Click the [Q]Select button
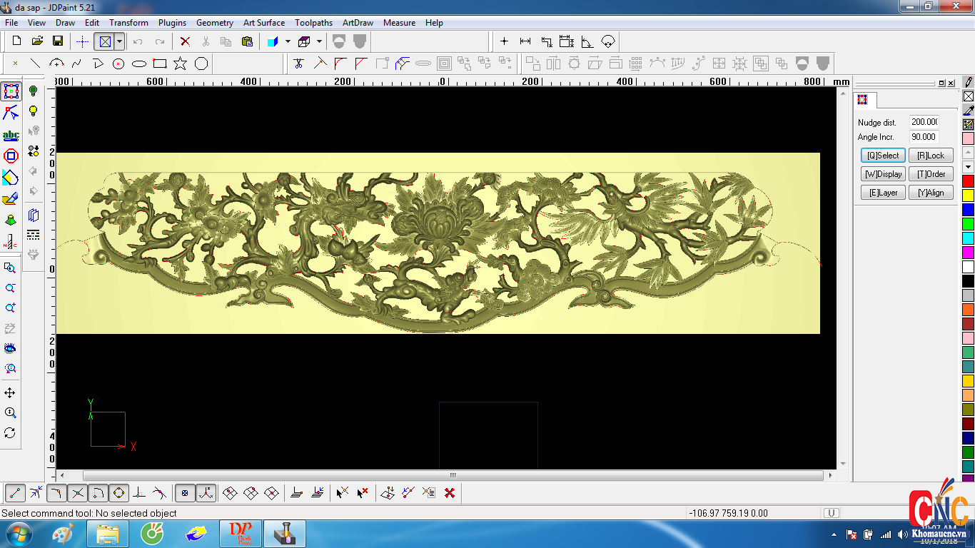Screen dimensions: 975x548 click(883, 156)
